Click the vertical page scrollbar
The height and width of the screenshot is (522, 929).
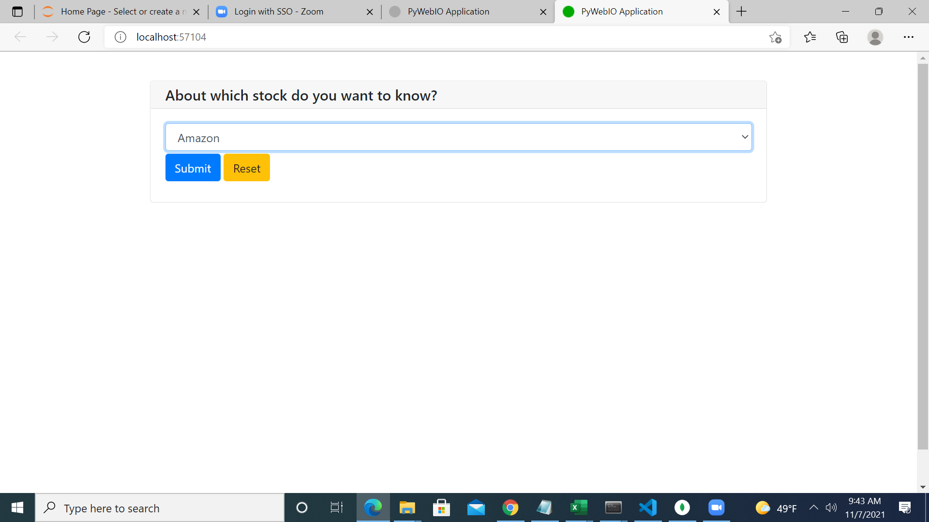point(923,256)
